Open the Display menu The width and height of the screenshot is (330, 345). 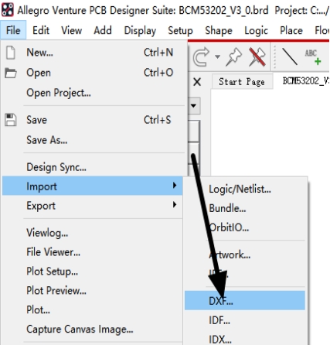point(140,30)
